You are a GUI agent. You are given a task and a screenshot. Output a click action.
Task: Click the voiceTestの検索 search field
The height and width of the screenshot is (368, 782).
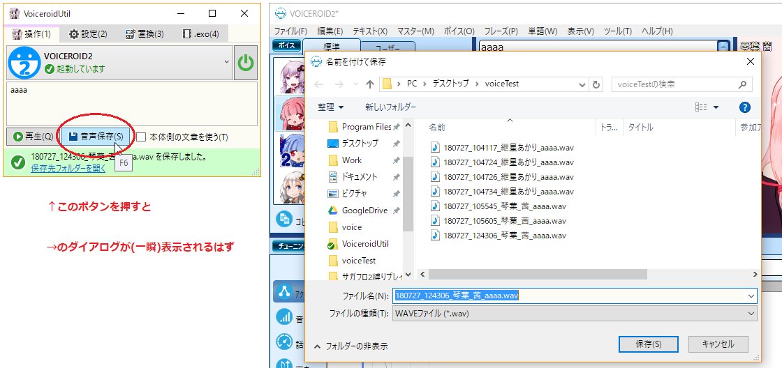[x=681, y=84]
